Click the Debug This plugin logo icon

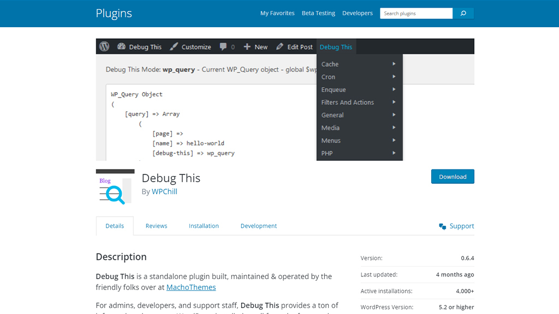(115, 187)
